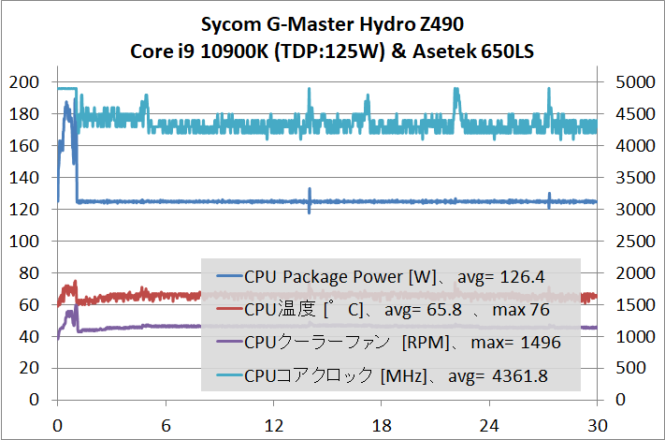Click the 'max= 1496' value in the legend
This screenshot has width=665, height=440.
pyautogui.click(x=515, y=343)
